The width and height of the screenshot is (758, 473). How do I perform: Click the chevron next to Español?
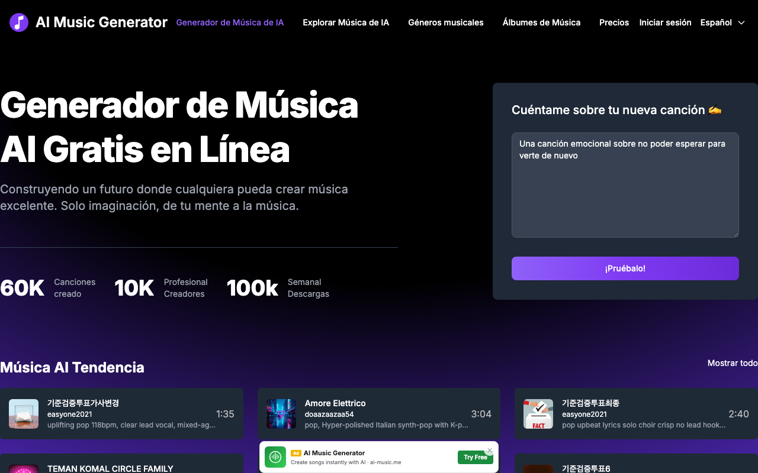pyautogui.click(x=741, y=22)
